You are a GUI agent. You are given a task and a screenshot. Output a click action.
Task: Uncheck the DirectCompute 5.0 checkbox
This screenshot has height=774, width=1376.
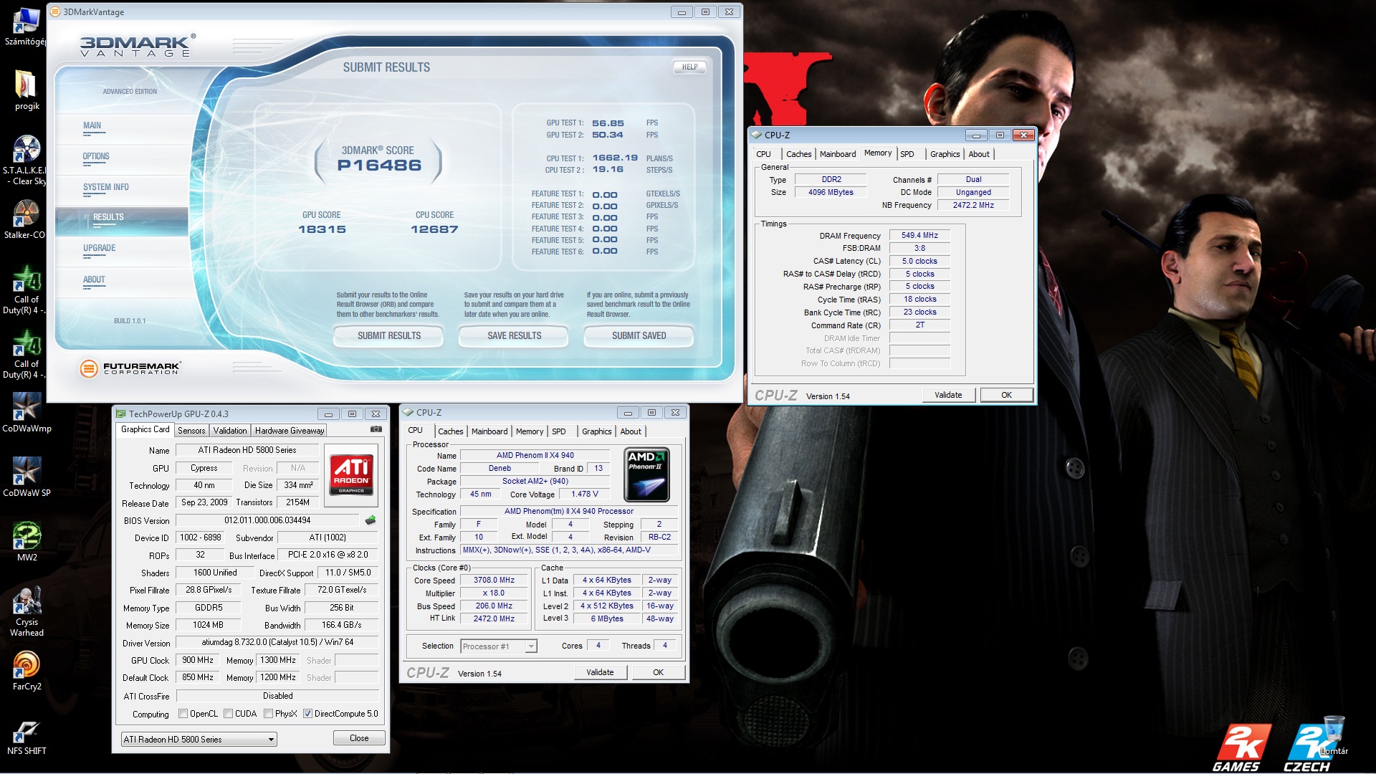click(307, 714)
